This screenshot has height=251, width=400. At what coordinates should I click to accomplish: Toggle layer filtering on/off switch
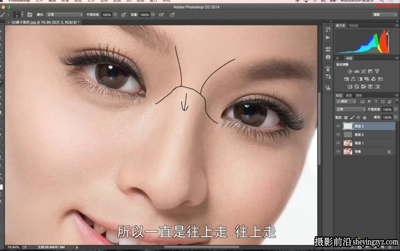click(x=397, y=101)
